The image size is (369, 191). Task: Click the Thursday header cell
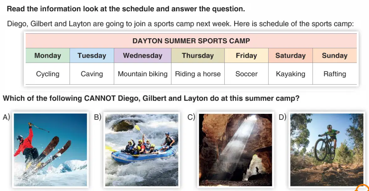coord(198,56)
